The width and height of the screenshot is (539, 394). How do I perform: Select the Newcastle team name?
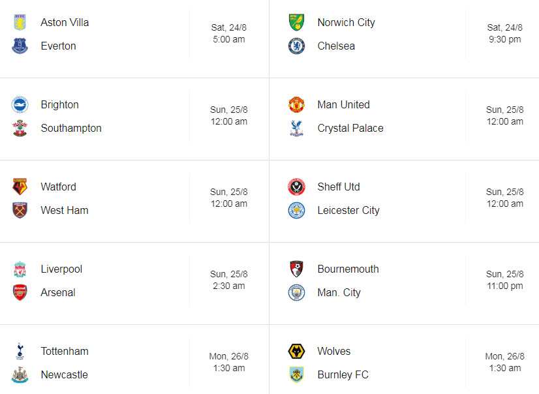64,374
